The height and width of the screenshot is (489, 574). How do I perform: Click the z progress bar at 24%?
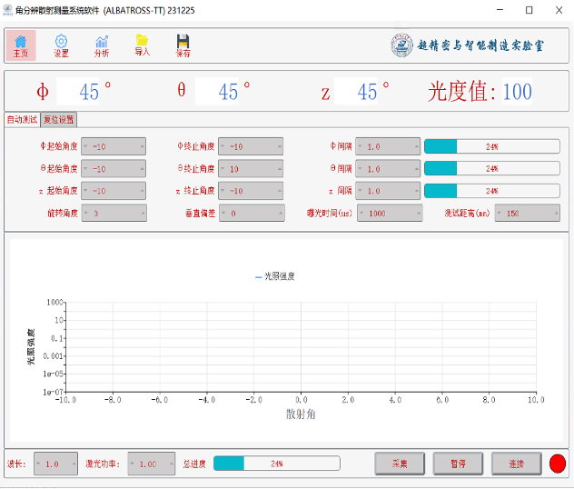point(492,191)
